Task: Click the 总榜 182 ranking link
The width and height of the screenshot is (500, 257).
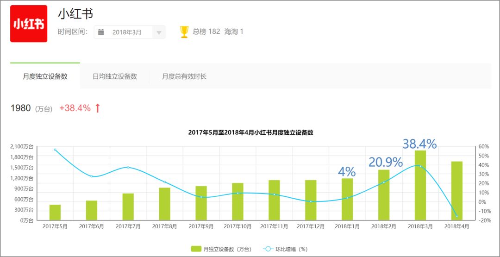Action: [206, 31]
